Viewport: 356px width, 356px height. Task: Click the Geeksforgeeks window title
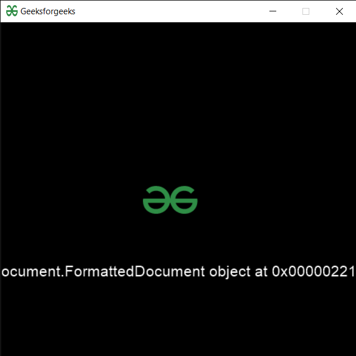coord(48,11)
